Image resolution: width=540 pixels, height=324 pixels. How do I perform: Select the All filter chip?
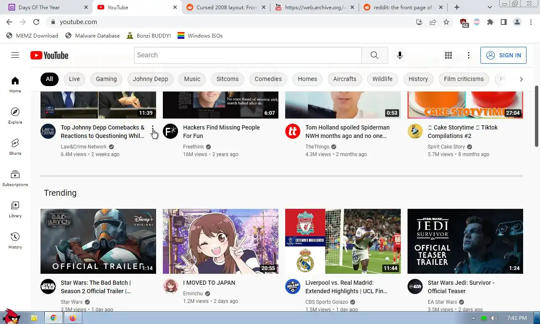coord(49,79)
